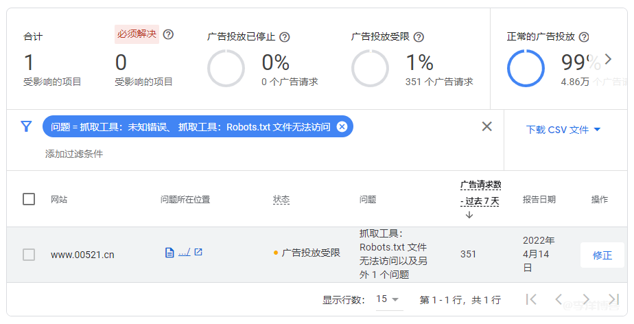The width and height of the screenshot is (634, 324).
Task: Click the 修正 button
Action: tap(602, 255)
